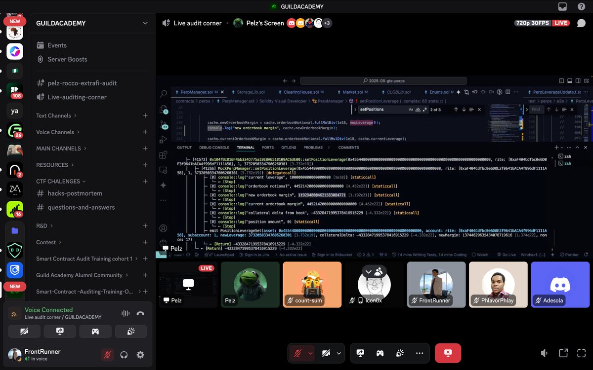Unmute microphone in the user panel

107,355
